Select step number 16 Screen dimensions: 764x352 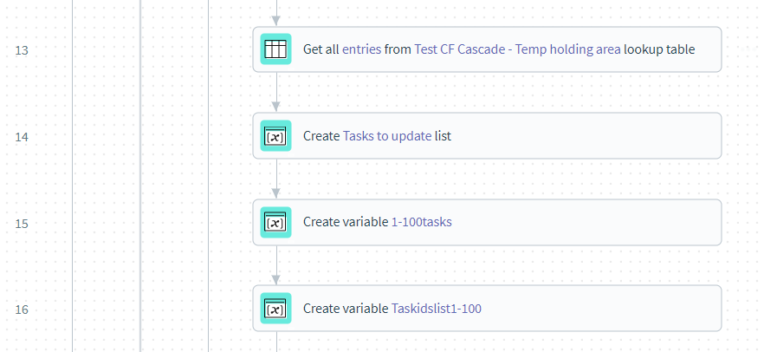[22, 310]
